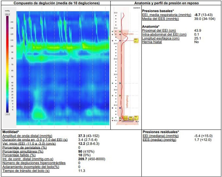Click the -5.4 (<15.0) EEI residual value
This screenshot has height=177, width=222.
(203, 136)
